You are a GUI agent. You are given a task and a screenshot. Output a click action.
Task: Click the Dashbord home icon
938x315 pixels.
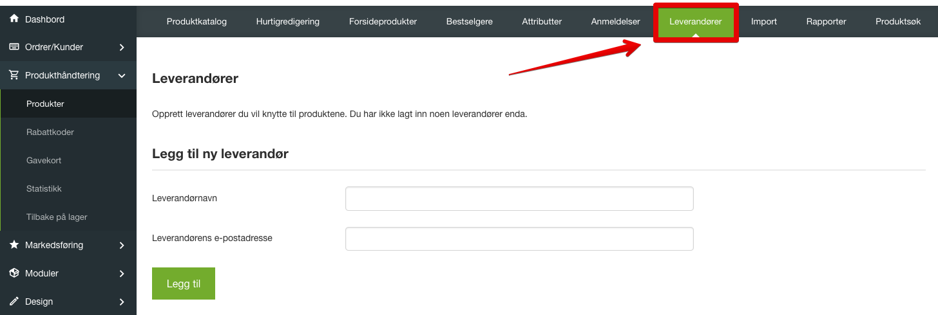[x=14, y=19]
